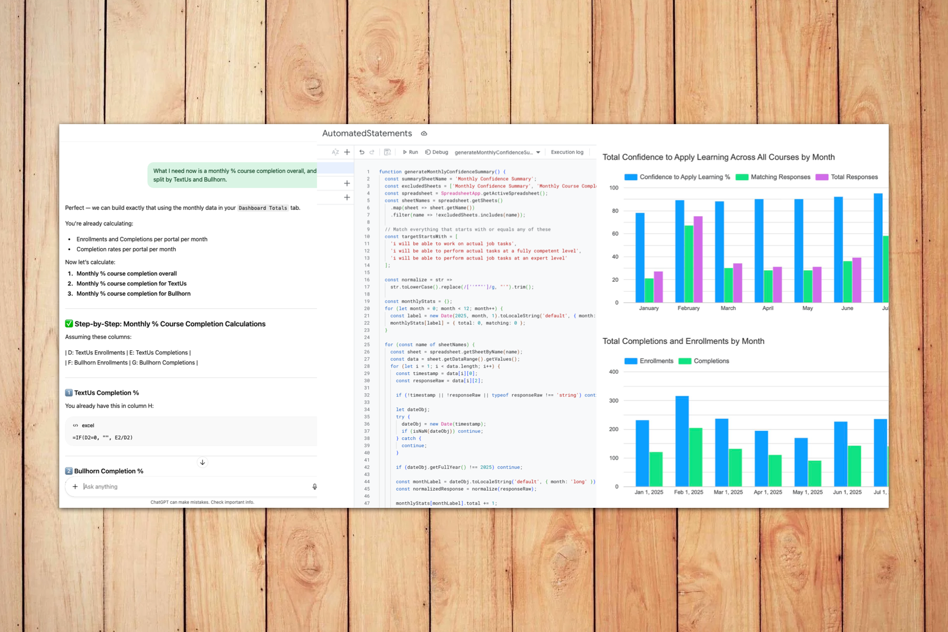This screenshot has width=948, height=632.
Task: Click the green checkmark emoji before Step-by-Step
Action: (x=69, y=324)
